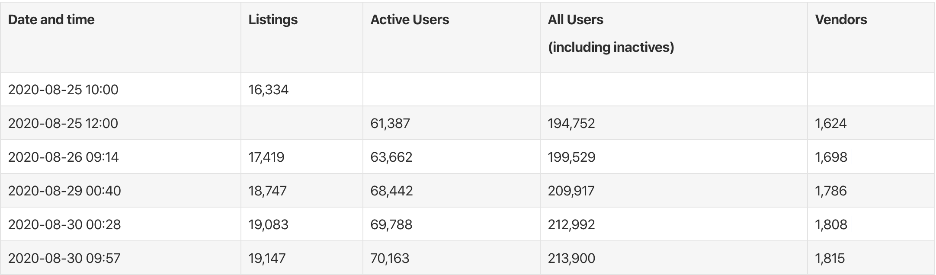
Task: Click vendors value 1,815 in last row
Action: tap(830, 258)
